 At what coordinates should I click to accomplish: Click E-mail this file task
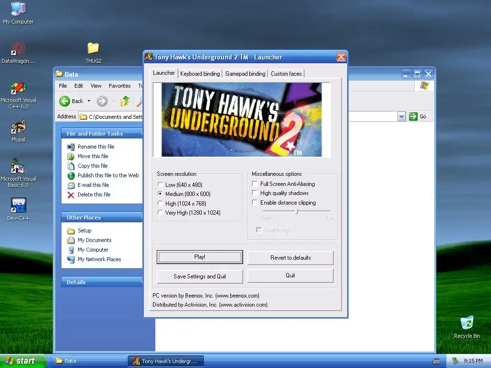click(94, 185)
